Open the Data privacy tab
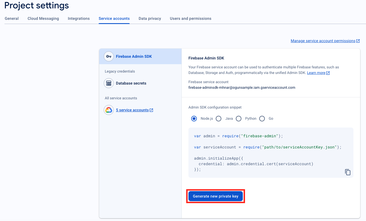The height and width of the screenshot is (221, 366). pos(150,18)
